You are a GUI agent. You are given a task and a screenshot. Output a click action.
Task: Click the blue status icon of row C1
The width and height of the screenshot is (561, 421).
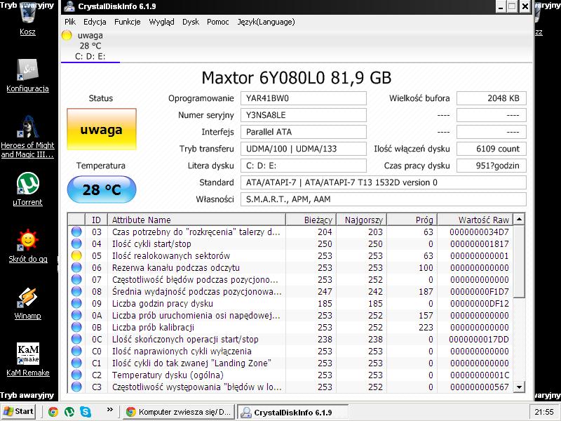click(76, 363)
